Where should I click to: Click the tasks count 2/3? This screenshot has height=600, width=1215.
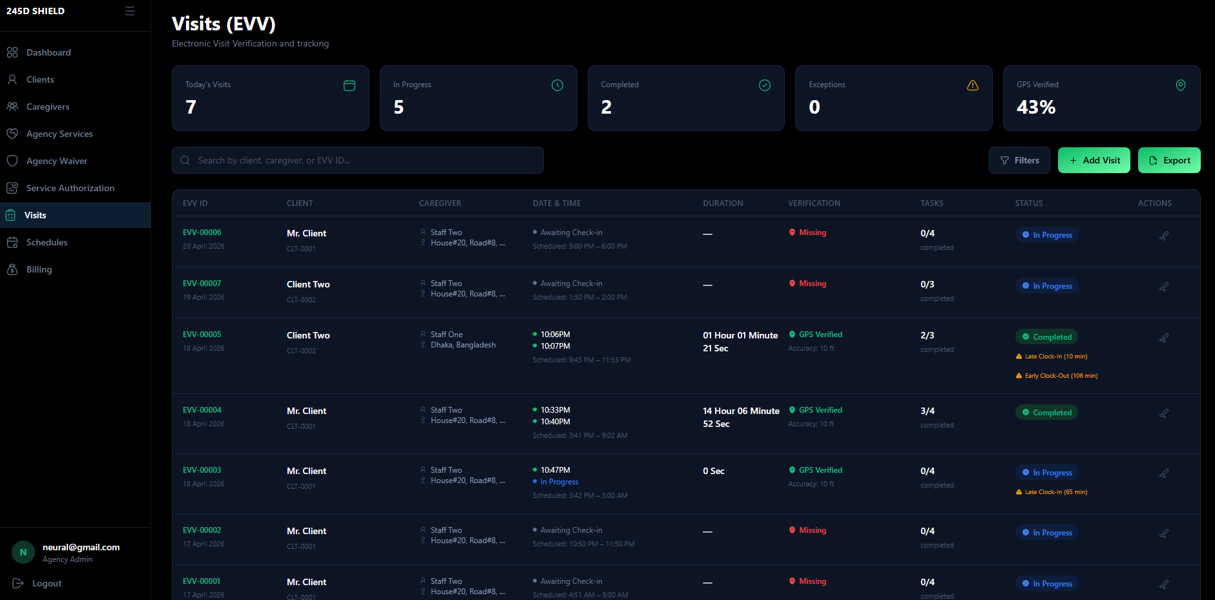click(927, 335)
